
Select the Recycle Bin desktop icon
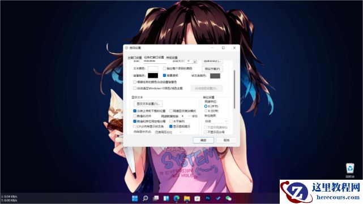(350, 170)
